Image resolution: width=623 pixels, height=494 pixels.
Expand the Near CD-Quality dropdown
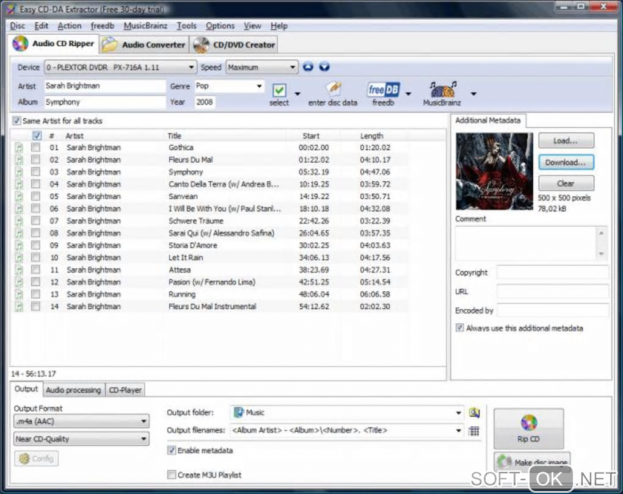[81, 439]
